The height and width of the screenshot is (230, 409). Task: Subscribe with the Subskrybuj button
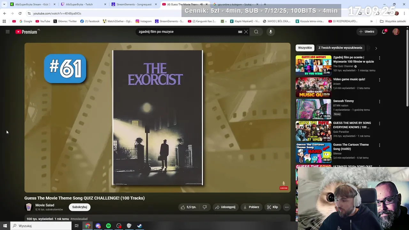click(80, 207)
